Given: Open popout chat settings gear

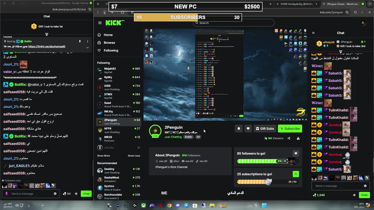Looking at the screenshot, I should (76, 194).
